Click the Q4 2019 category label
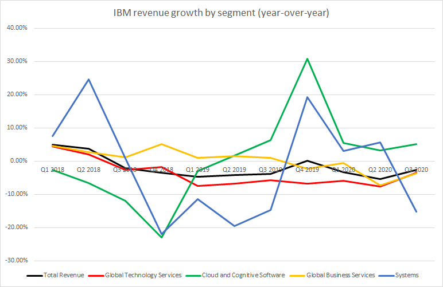This screenshot has width=443, height=287. (307, 170)
